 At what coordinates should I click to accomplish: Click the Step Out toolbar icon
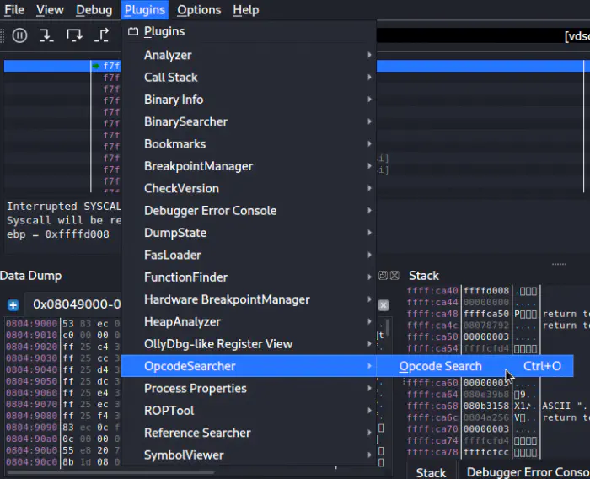click(x=102, y=35)
